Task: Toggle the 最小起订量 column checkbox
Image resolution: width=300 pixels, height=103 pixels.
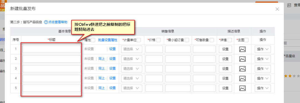Action: tap(187, 40)
